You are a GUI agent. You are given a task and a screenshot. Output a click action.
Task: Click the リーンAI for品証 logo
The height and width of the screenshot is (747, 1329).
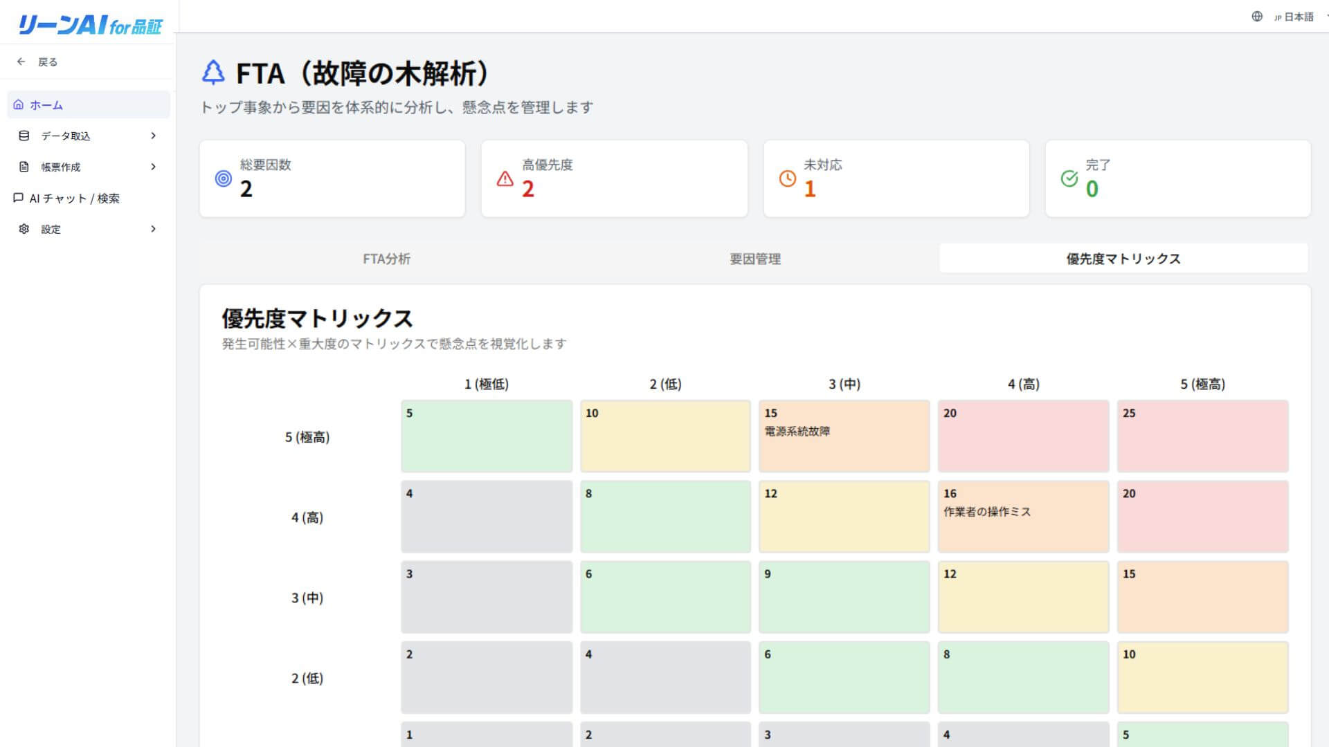click(x=89, y=25)
